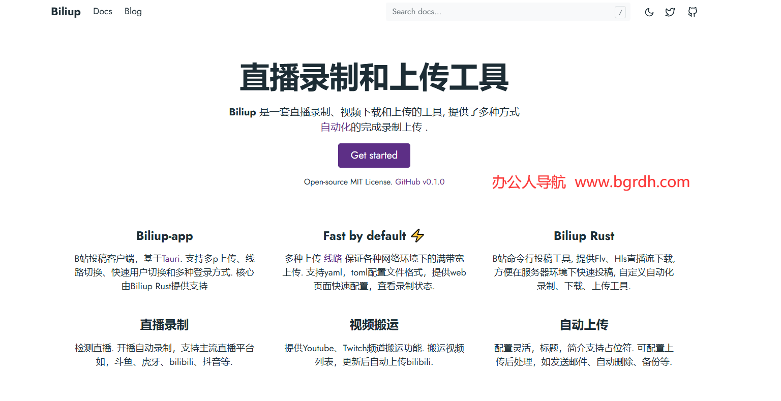Click the Get started button
The image size is (781, 401).
374,156
